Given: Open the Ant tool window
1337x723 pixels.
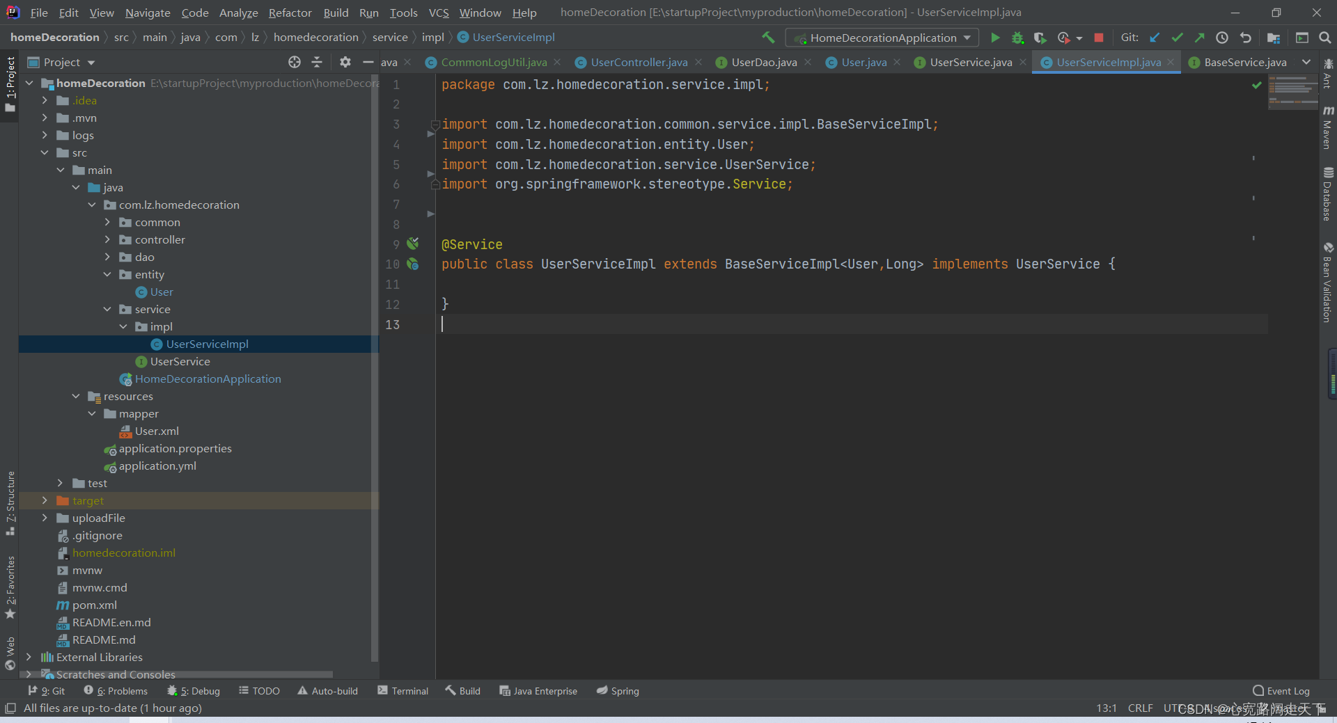Looking at the screenshot, I should 1328,74.
